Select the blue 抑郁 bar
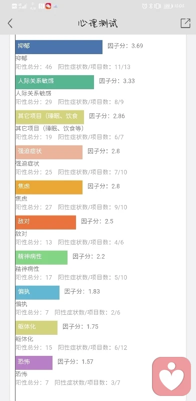This screenshot has width=196, height=401. 59,47
